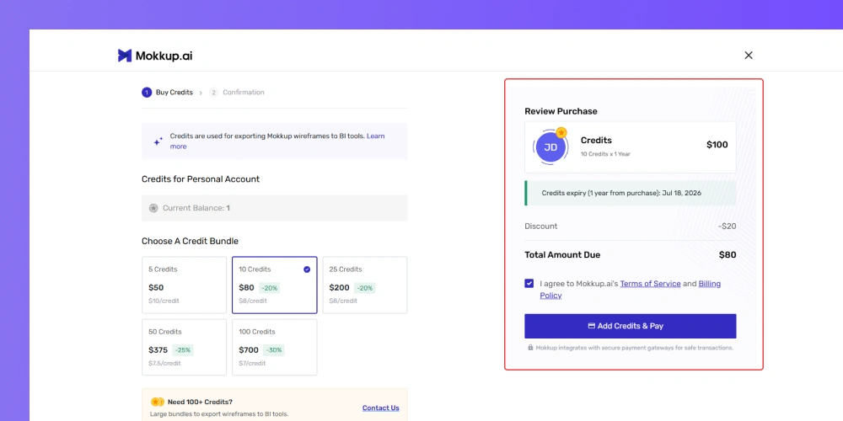The width and height of the screenshot is (843, 421).
Task: Select the 5 Credits bundle
Action: (184, 285)
